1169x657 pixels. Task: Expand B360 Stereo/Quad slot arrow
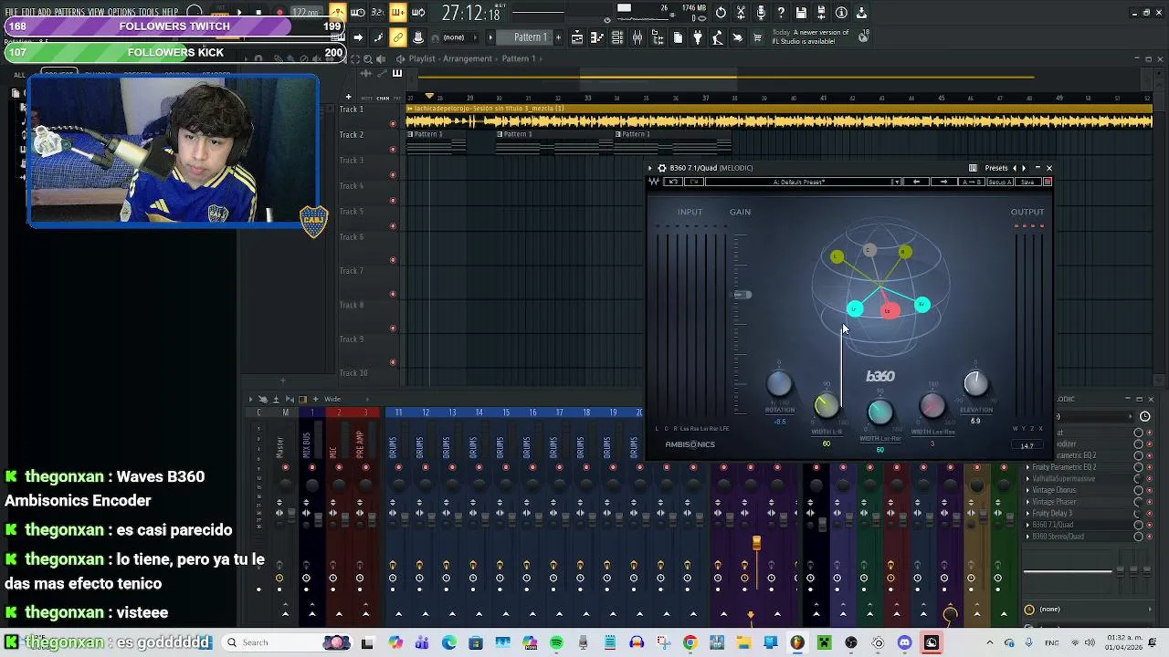[1027, 537]
